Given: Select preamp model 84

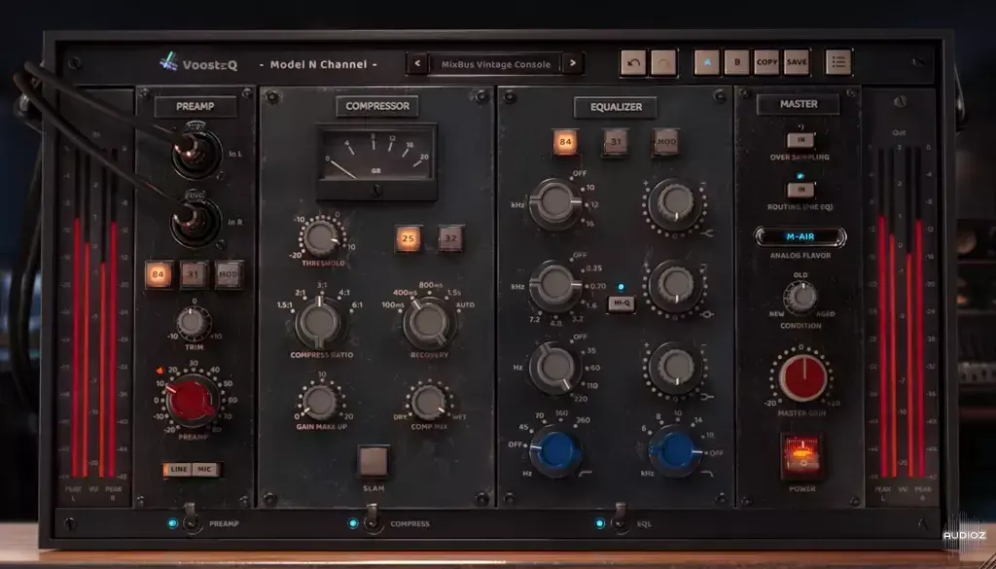Looking at the screenshot, I should pos(159,274).
